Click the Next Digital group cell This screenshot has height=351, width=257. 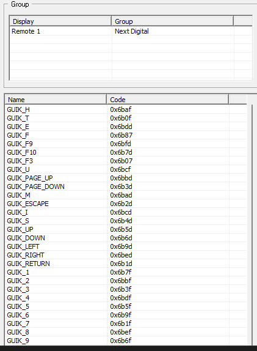pos(132,31)
